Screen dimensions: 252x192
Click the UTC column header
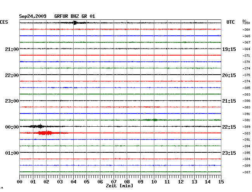pyautogui.click(x=230, y=22)
